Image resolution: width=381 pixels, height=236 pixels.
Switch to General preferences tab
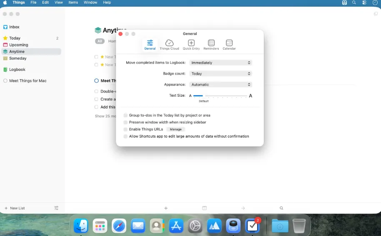click(x=150, y=45)
